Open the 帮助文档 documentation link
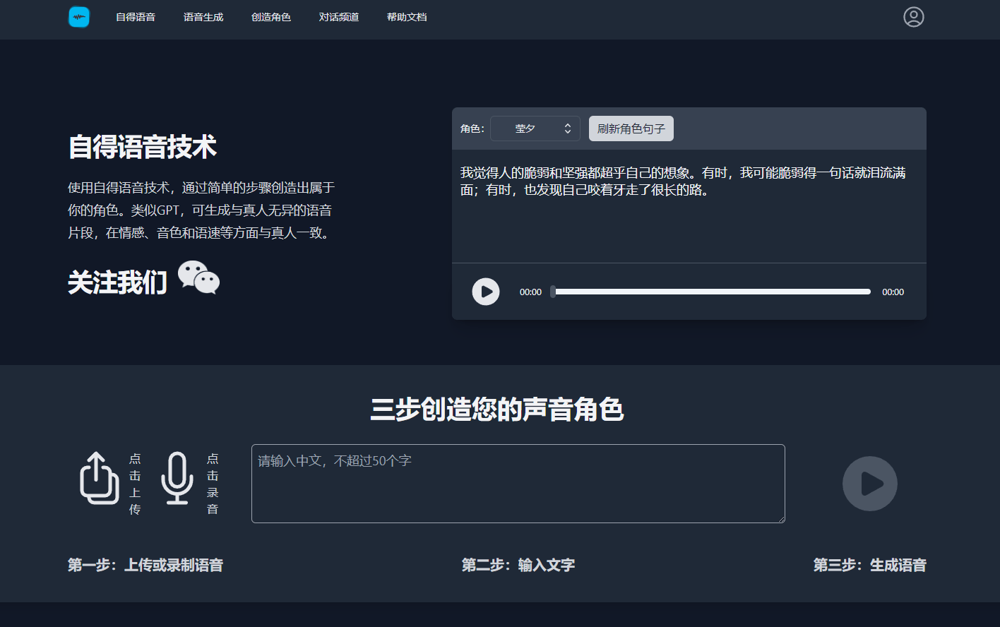 pos(407,17)
